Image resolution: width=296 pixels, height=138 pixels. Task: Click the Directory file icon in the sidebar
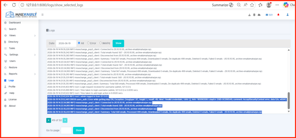coord(5,42)
